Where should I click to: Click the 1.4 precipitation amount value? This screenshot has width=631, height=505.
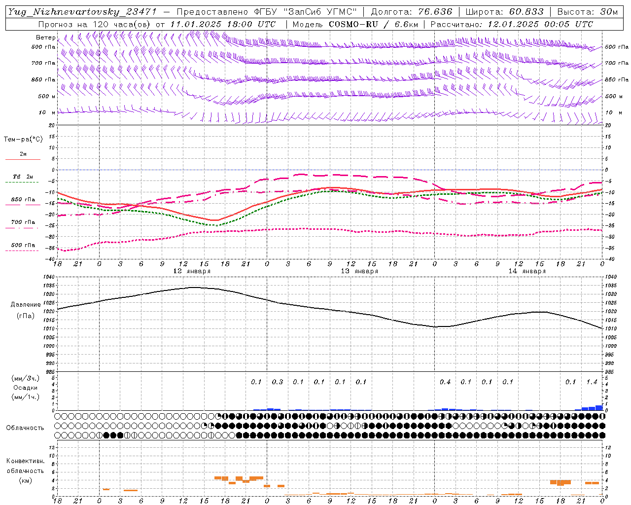point(592,382)
